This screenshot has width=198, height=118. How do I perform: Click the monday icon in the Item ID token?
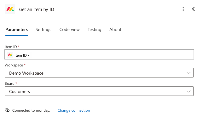click(10, 55)
